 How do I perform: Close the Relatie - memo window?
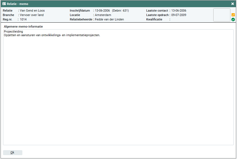click(x=233, y=4)
